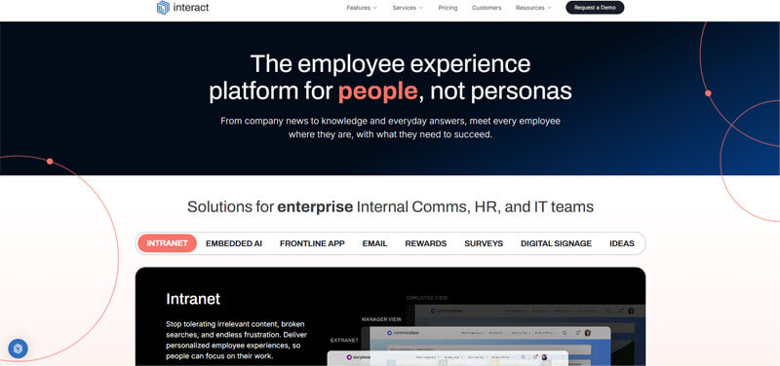Expand the Services dropdown chevron

click(421, 8)
